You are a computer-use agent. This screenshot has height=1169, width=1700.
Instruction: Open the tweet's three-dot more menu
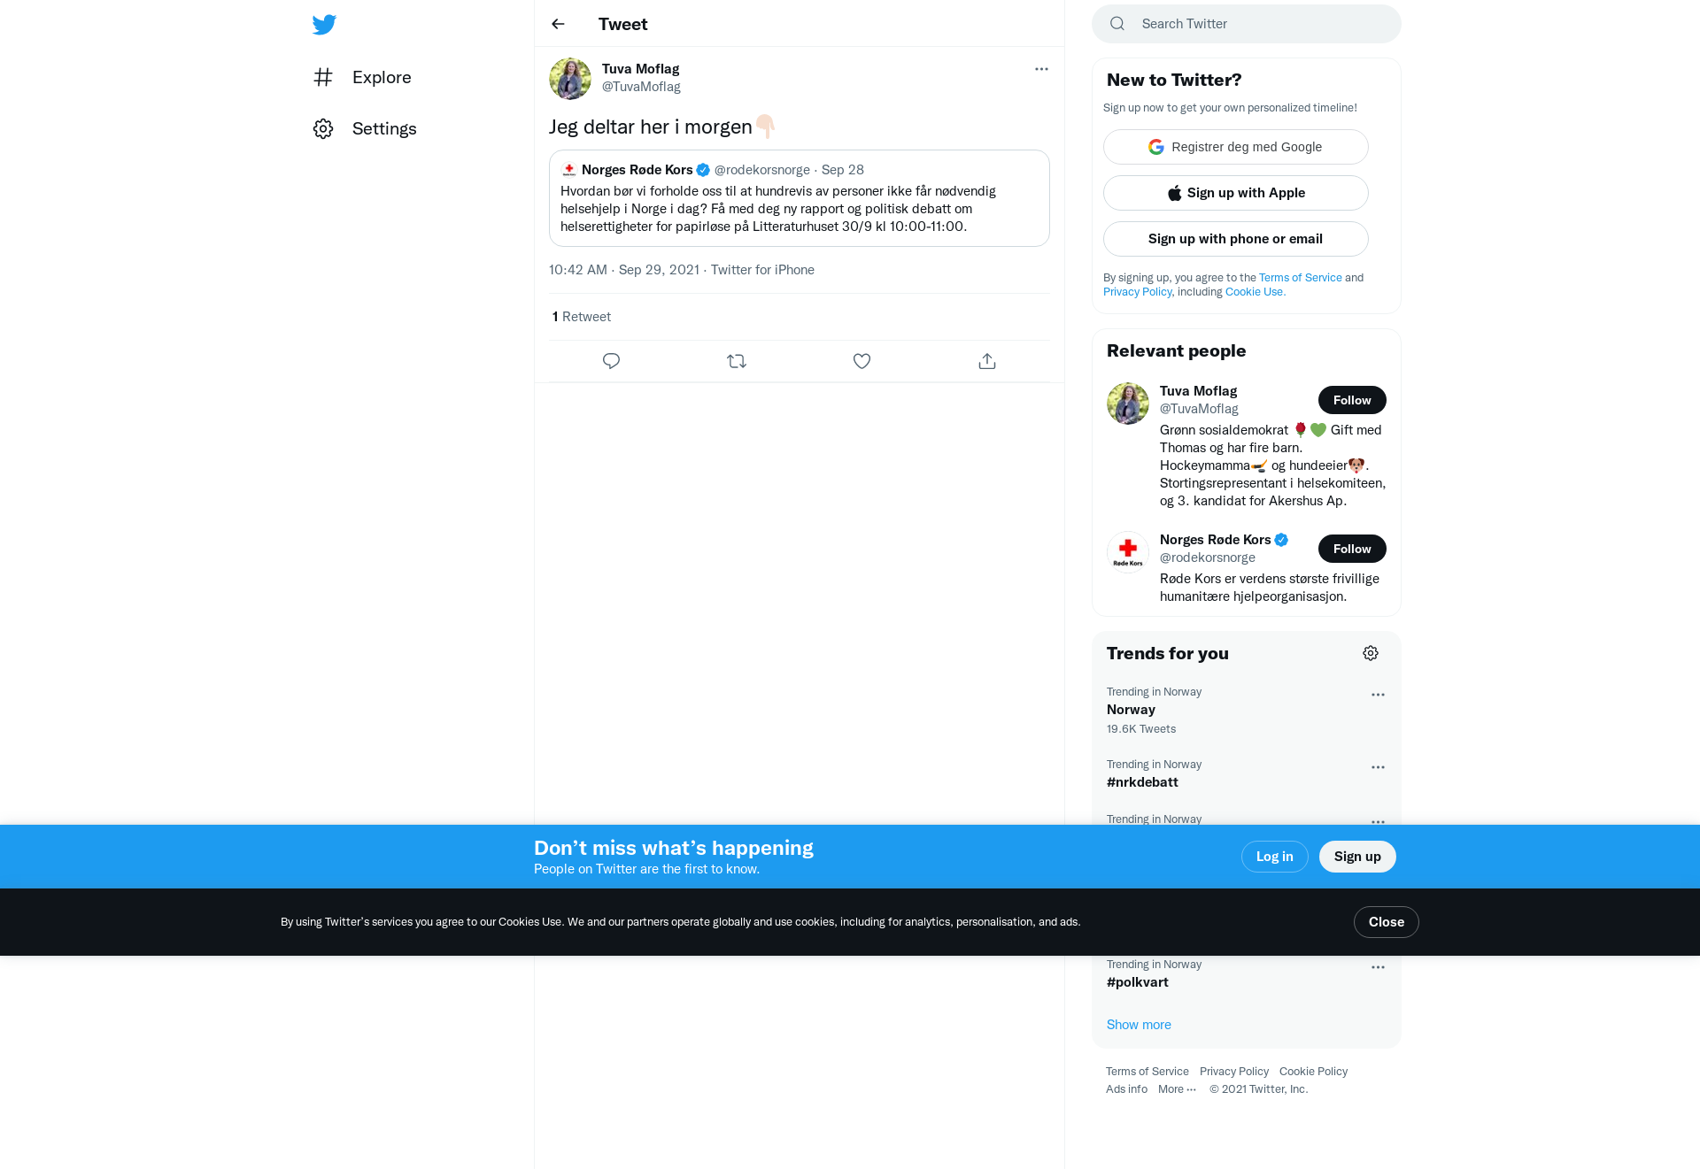(1041, 69)
